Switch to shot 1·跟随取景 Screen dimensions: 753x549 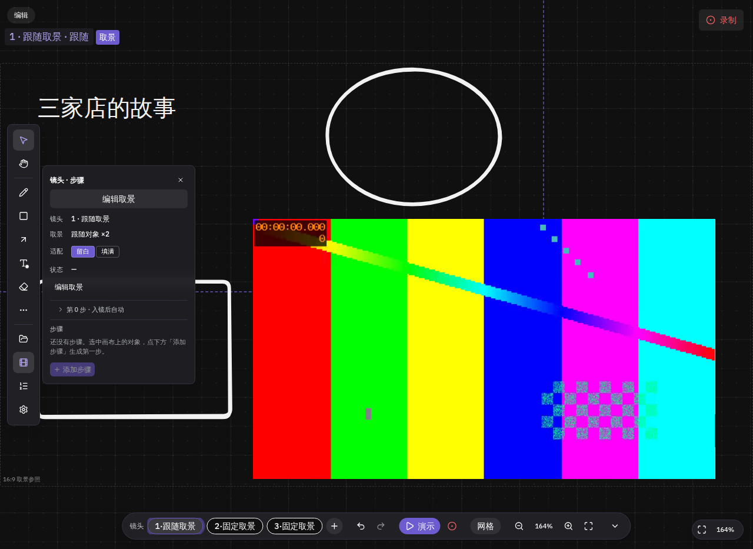[x=175, y=526]
